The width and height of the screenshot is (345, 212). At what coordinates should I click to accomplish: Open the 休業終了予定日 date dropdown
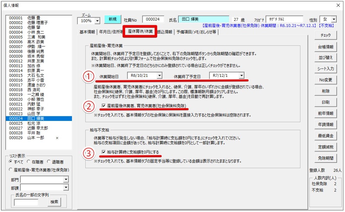242,75
